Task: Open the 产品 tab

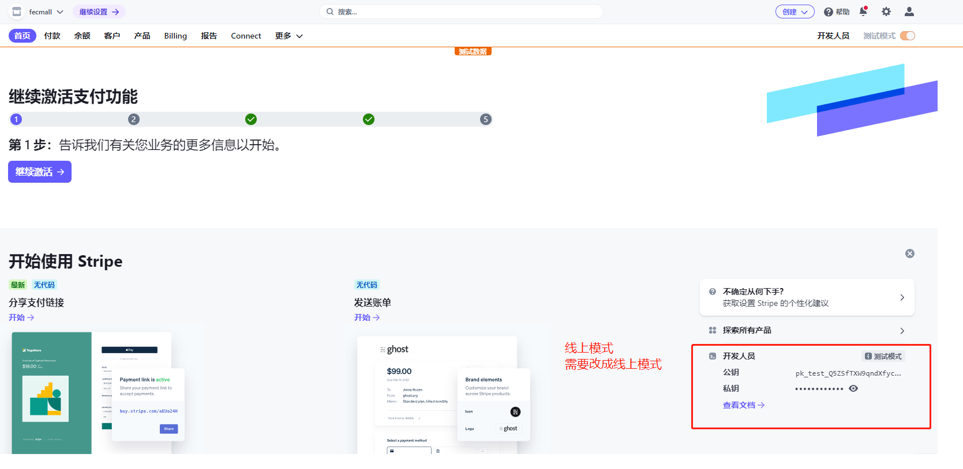Action: tap(143, 36)
